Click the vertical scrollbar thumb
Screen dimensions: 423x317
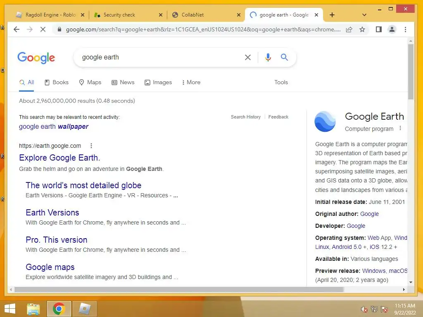tap(411, 71)
